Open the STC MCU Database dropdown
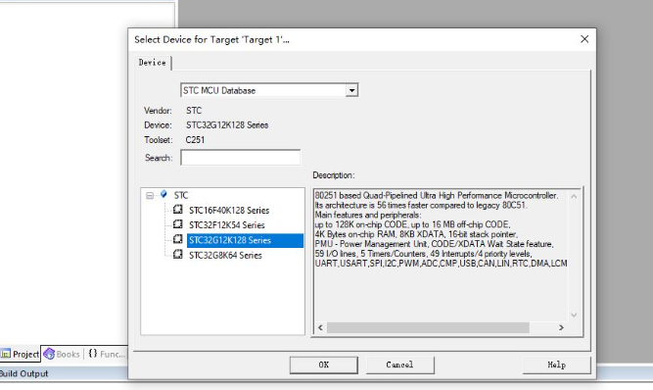The image size is (653, 390). (x=351, y=90)
